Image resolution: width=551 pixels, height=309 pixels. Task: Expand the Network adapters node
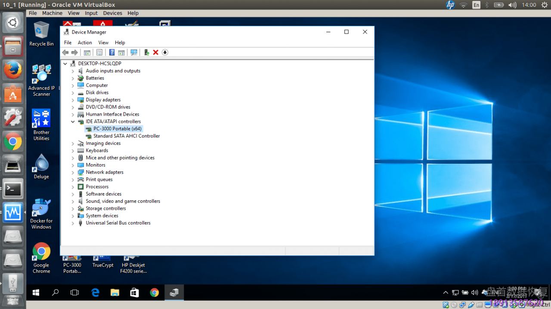click(x=73, y=172)
